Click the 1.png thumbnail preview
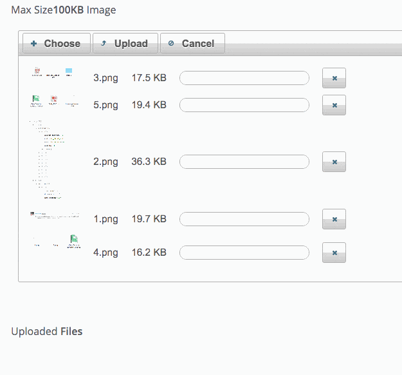Image resolution: width=402 pixels, height=375 pixels. pos(55,215)
